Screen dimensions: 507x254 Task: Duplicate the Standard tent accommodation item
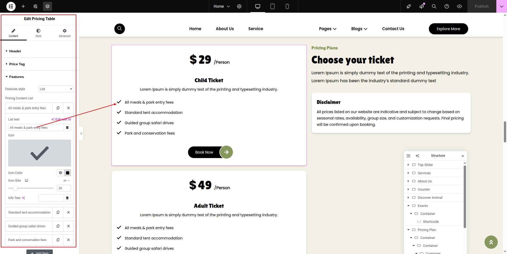[58, 212]
